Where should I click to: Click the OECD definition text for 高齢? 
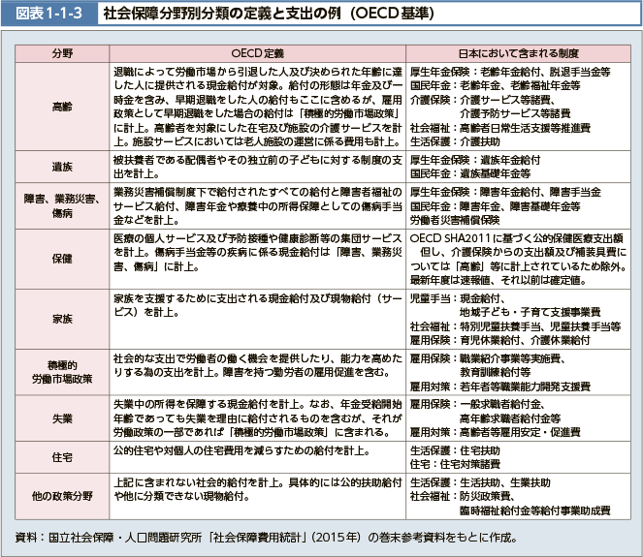coord(258,106)
